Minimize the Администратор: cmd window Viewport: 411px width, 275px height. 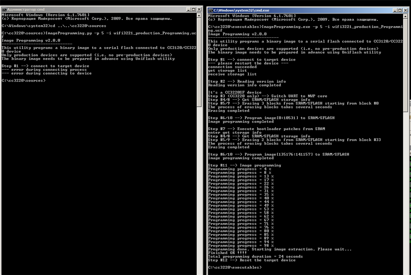click(188, 9)
